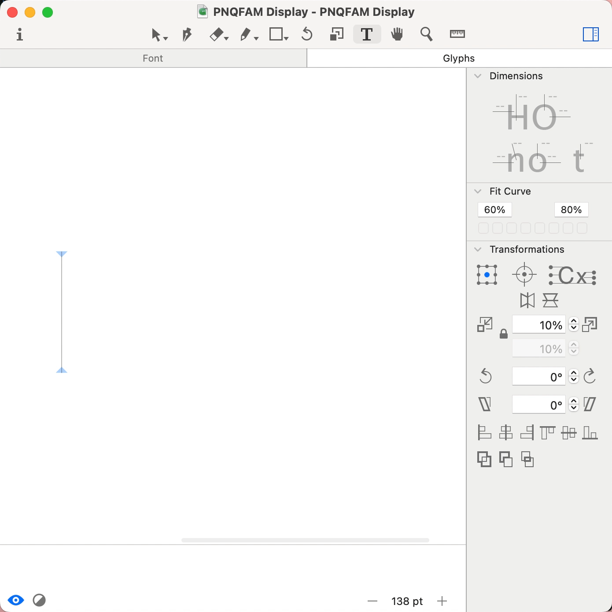612x612 pixels.
Task: Align selection horizontal centers
Action: click(506, 433)
